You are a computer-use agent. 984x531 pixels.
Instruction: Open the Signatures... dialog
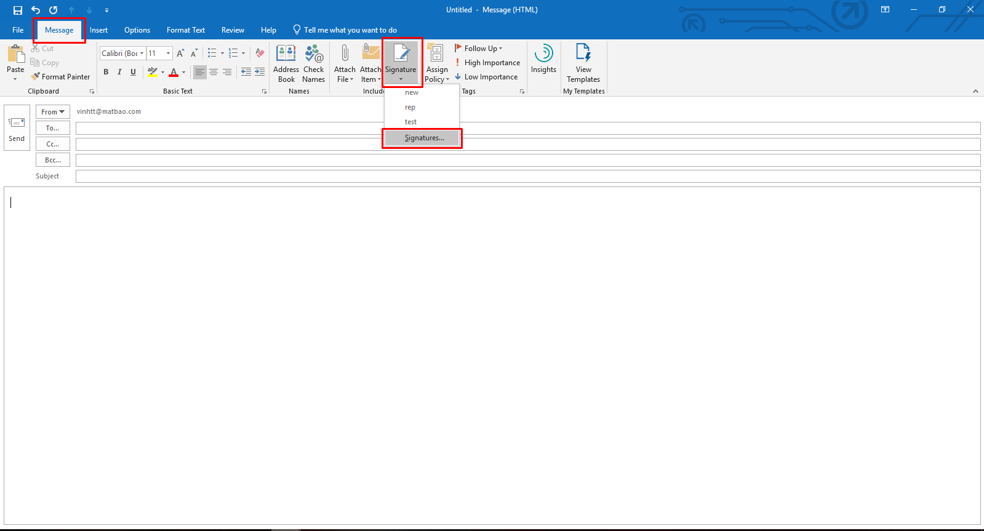[422, 138]
